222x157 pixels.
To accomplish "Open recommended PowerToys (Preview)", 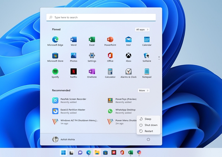I will (122, 100).
